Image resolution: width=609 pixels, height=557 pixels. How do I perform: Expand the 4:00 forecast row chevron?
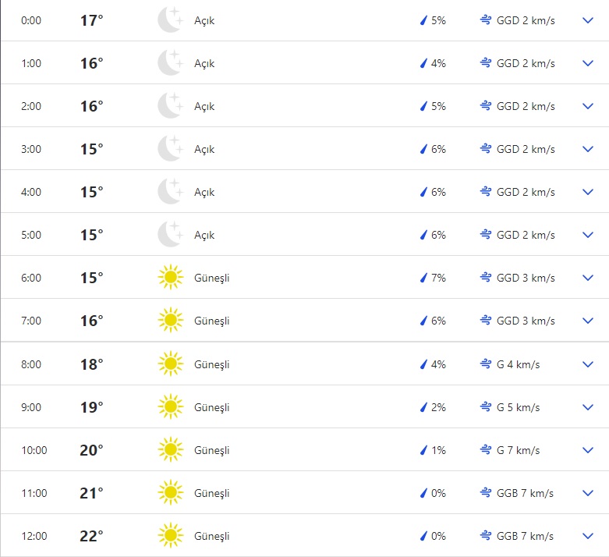[x=588, y=192]
